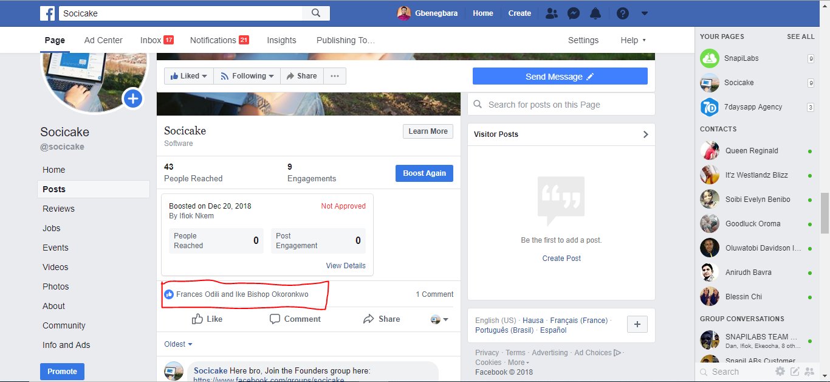
Task: Open It'z Westlandz Blizz chat avatar
Action: pyautogui.click(x=710, y=175)
